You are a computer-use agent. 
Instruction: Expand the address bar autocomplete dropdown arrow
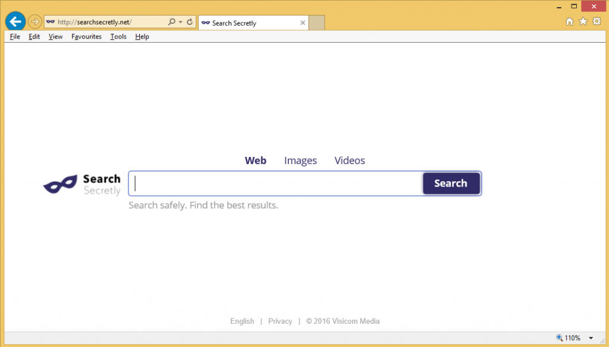[x=180, y=22]
